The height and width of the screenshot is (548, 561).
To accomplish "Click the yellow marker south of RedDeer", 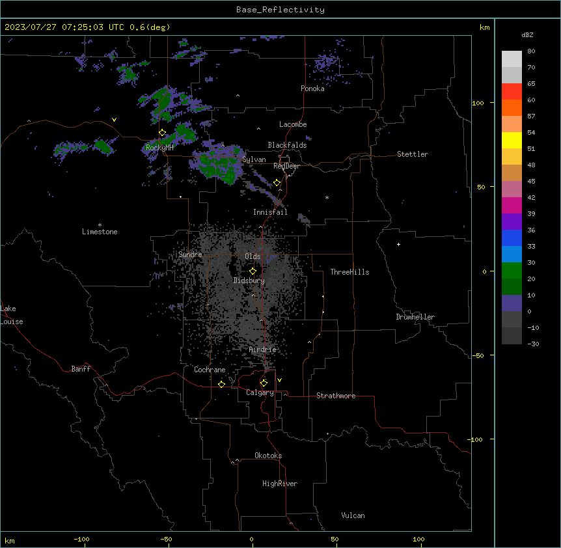I will click(277, 183).
